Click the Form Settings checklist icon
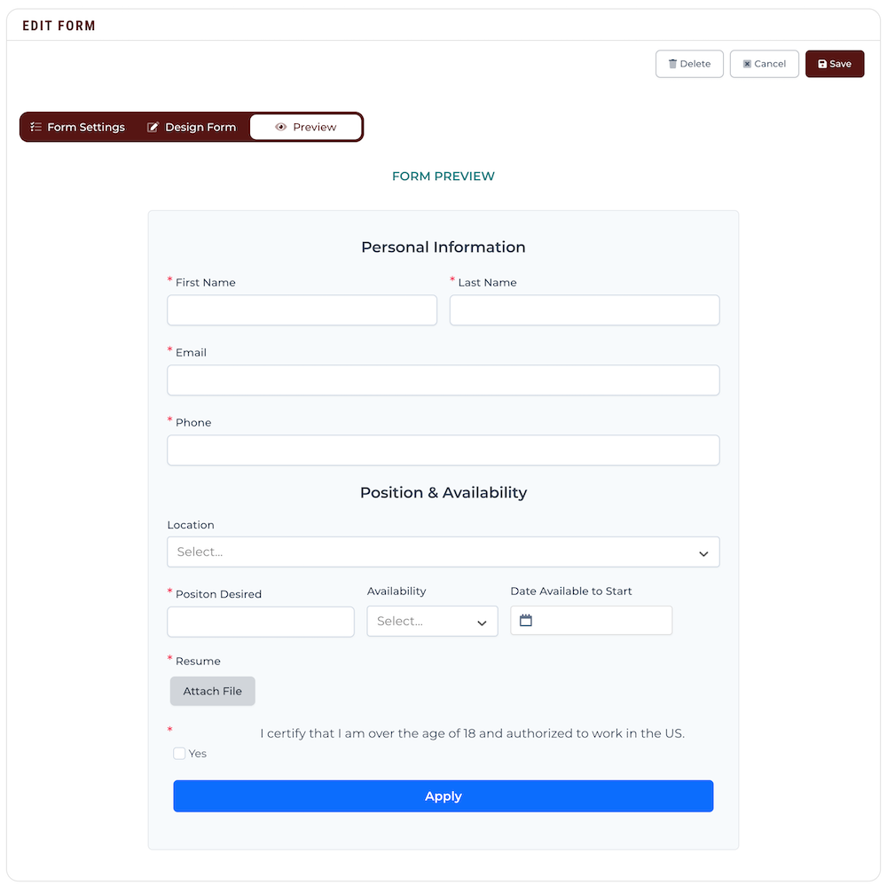 [x=36, y=127]
